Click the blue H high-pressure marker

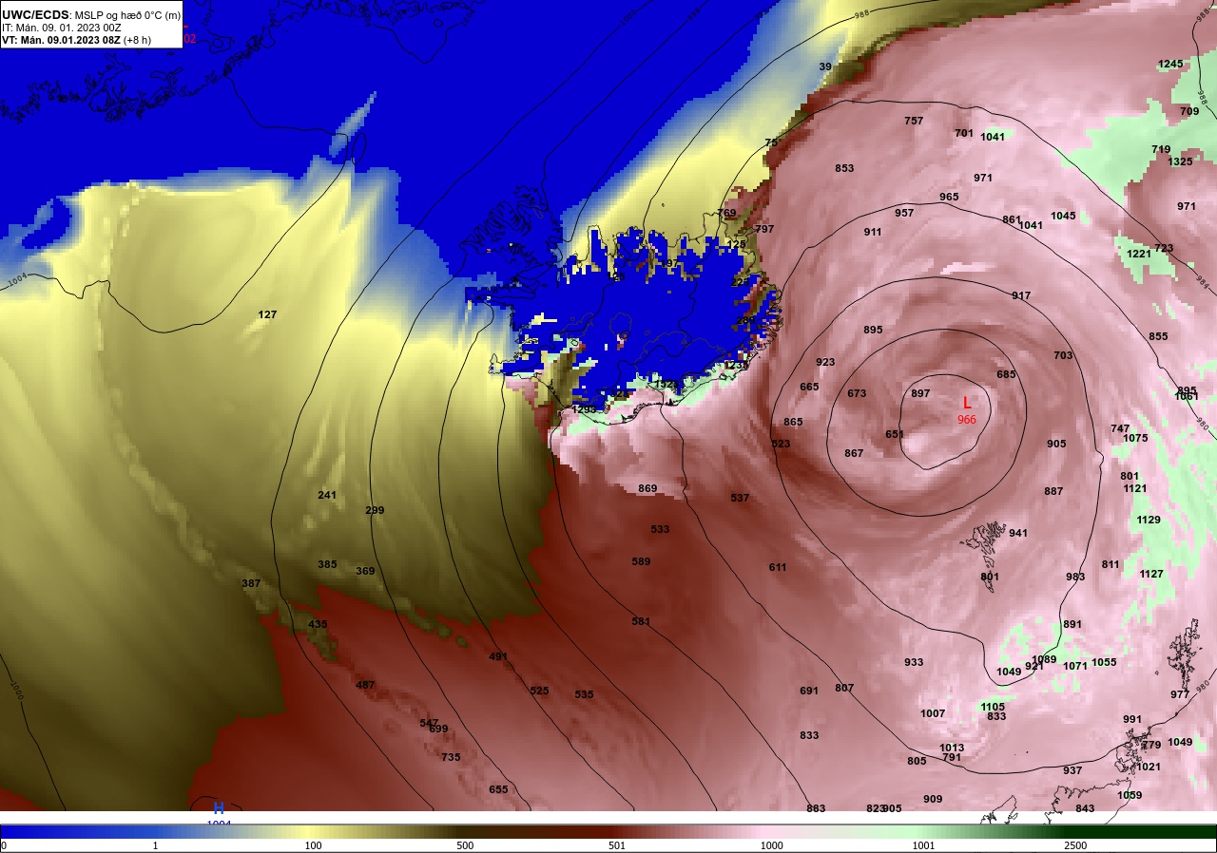(219, 808)
